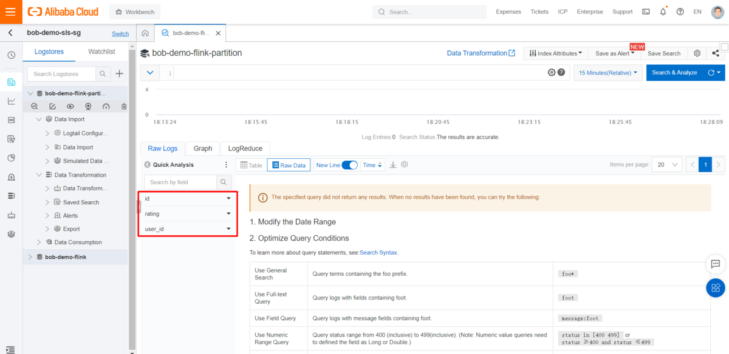
Task: Go back with left arrow next to project name
Action: (10, 33)
